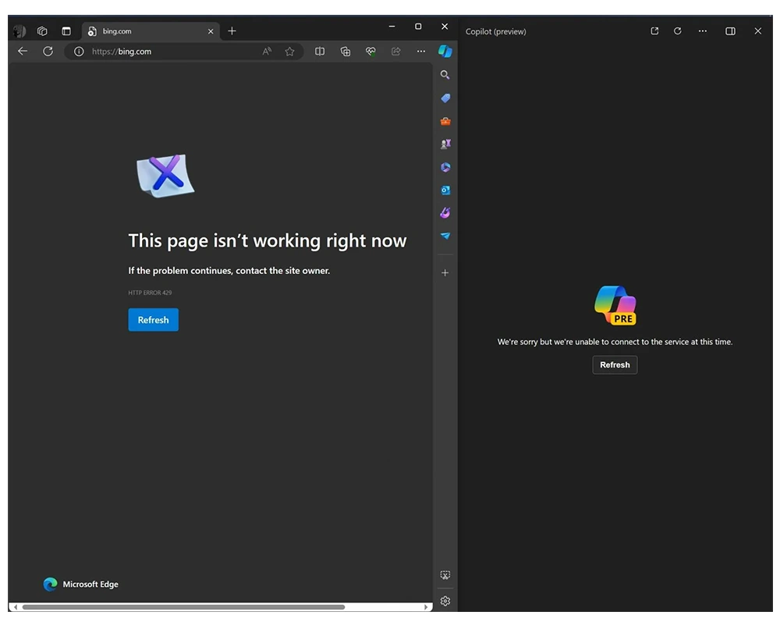Toggle the favorite star for bing.com
The width and height of the screenshot is (780, 626).
coord(289,52)
